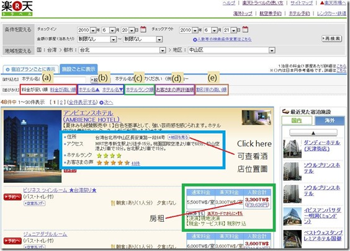Select the 海外 tab in recently viewed
Viewport: 350px width, 251px height.
click(330, 120)
